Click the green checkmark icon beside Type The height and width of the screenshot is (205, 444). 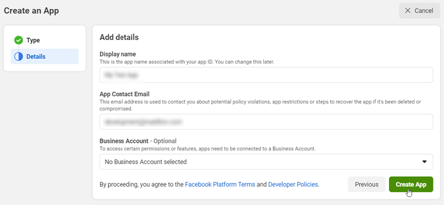[x=18, y=40]
